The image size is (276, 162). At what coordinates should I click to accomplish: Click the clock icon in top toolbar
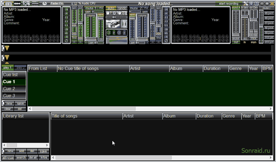coord(45,3)
